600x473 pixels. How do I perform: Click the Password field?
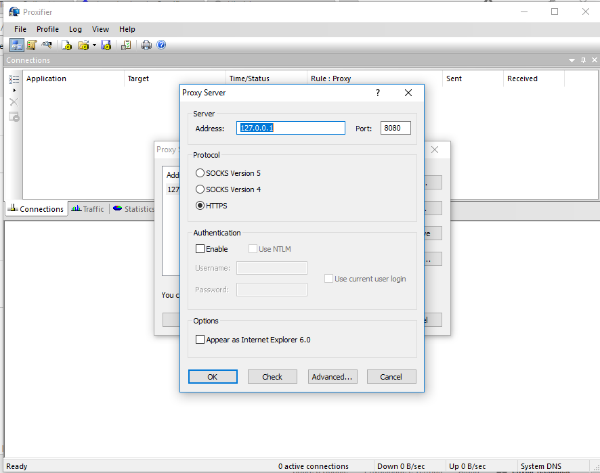pos(272,290)
